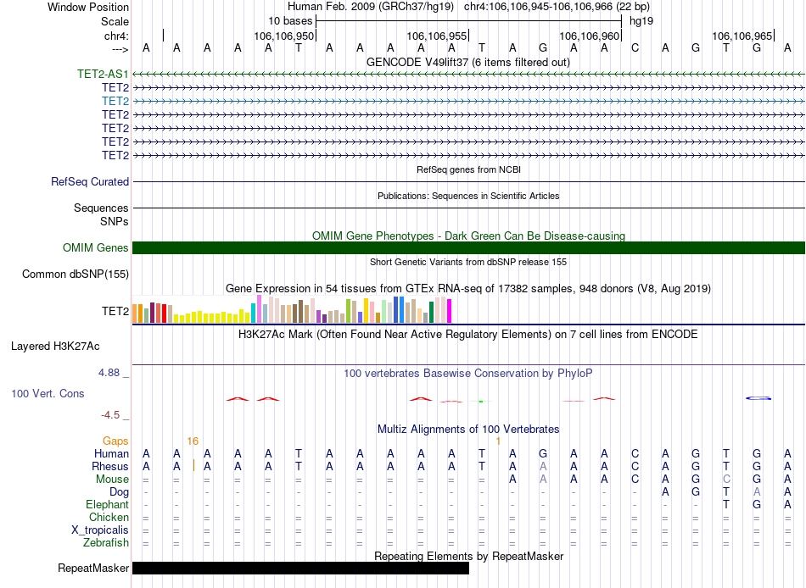Screen dimensions: 806x588
Task: Click the Layered H3K27Ac track label
Action: click(x=55, y=347)
